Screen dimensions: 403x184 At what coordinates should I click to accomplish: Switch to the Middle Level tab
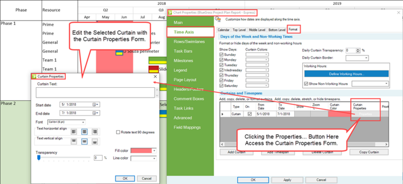pyautogui.click(x=257, y=30)
